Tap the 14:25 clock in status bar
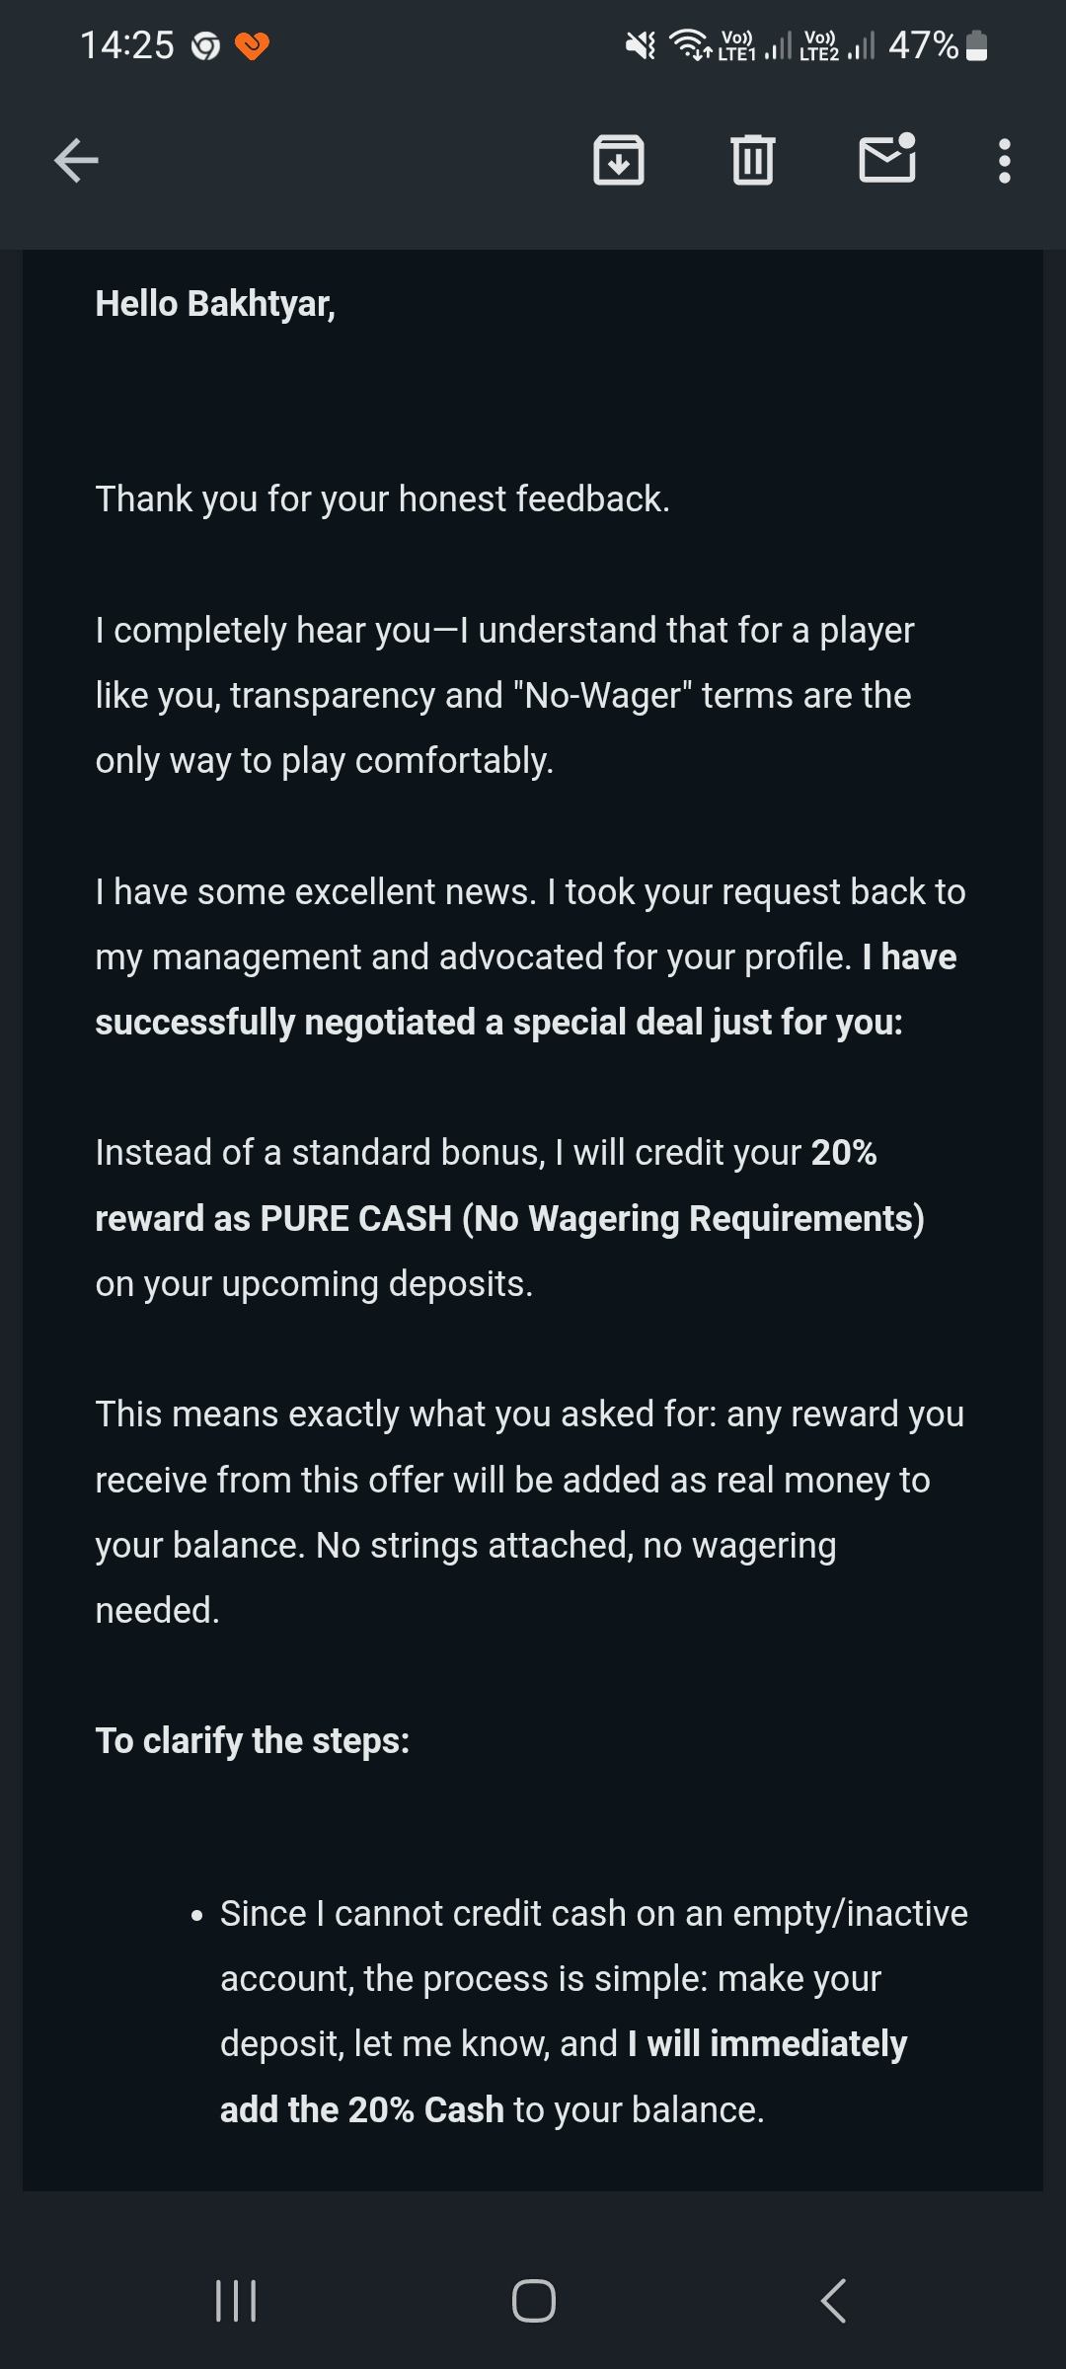The image size is (1066, 2369). tap(126, 45)
